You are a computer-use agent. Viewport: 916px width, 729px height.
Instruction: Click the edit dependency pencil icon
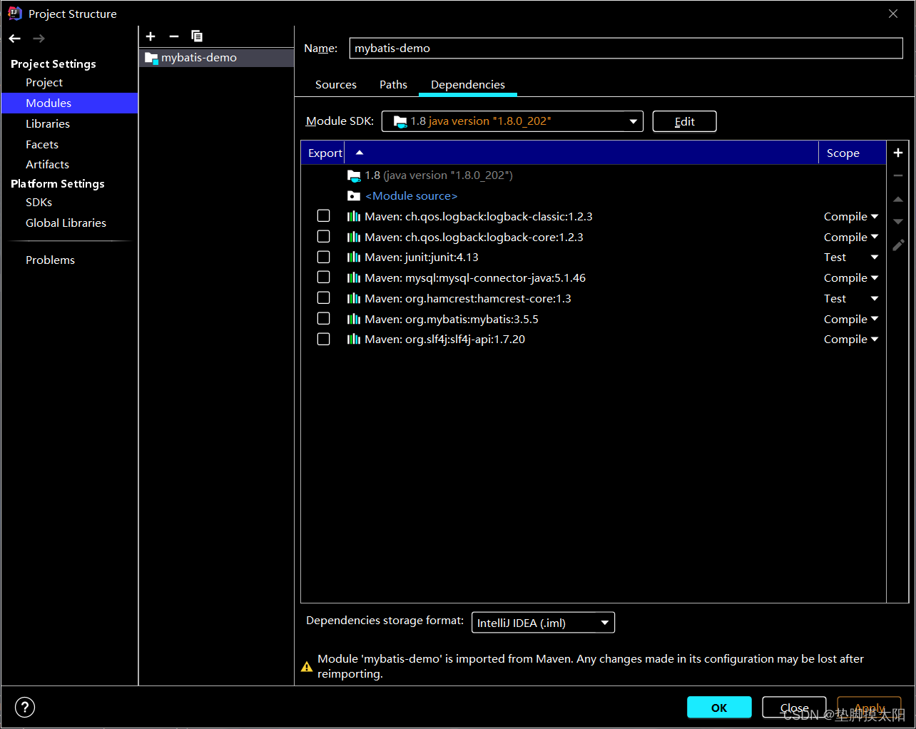[898, 245]
